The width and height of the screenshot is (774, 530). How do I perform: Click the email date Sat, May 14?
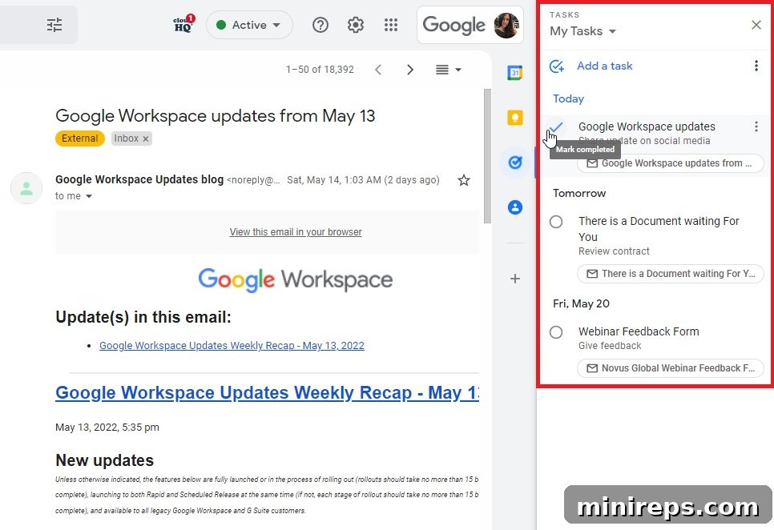tap(363, 180)
